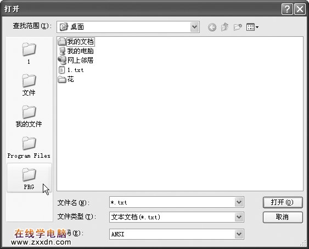Select 网上邻居 in the file list

76,60
